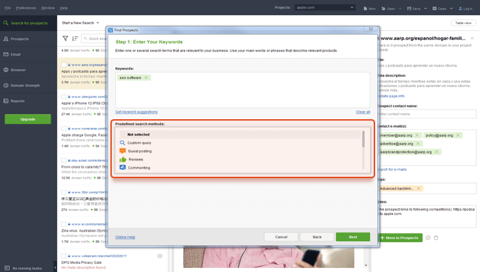Click the eye icon on volkskrant row

click(x=160, y=256)
